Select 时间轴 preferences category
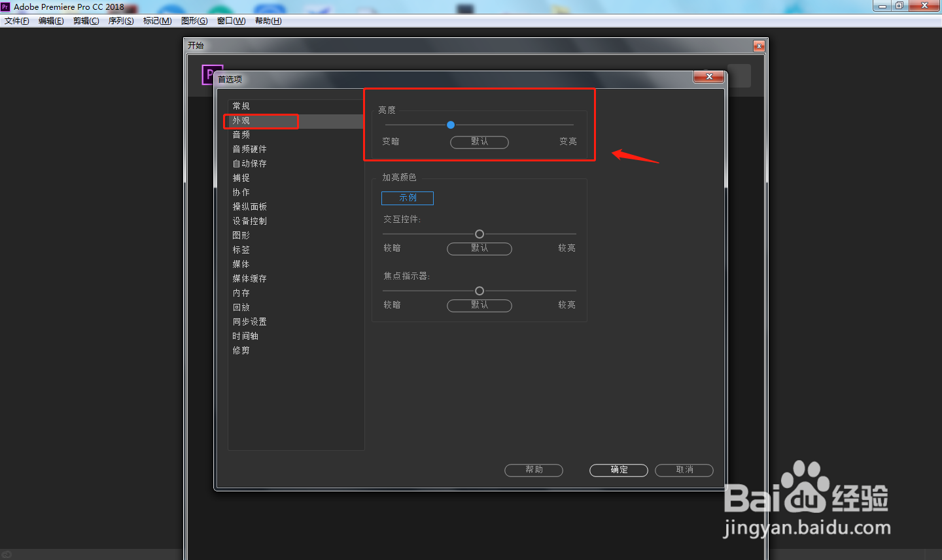Viewport: 942px width, 560px height. [296, 336]
